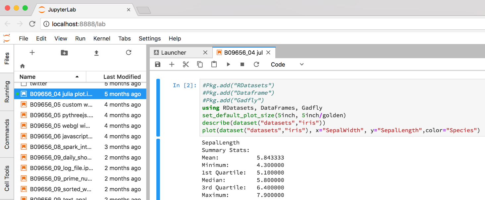
Task: Copy the selected cell
Action: (x=200, y=64)
